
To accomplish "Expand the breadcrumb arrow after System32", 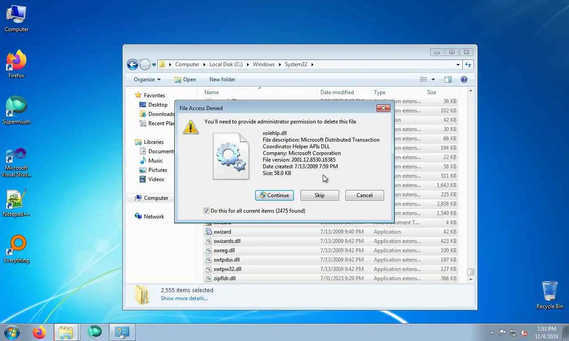I will tap(312, 64).
